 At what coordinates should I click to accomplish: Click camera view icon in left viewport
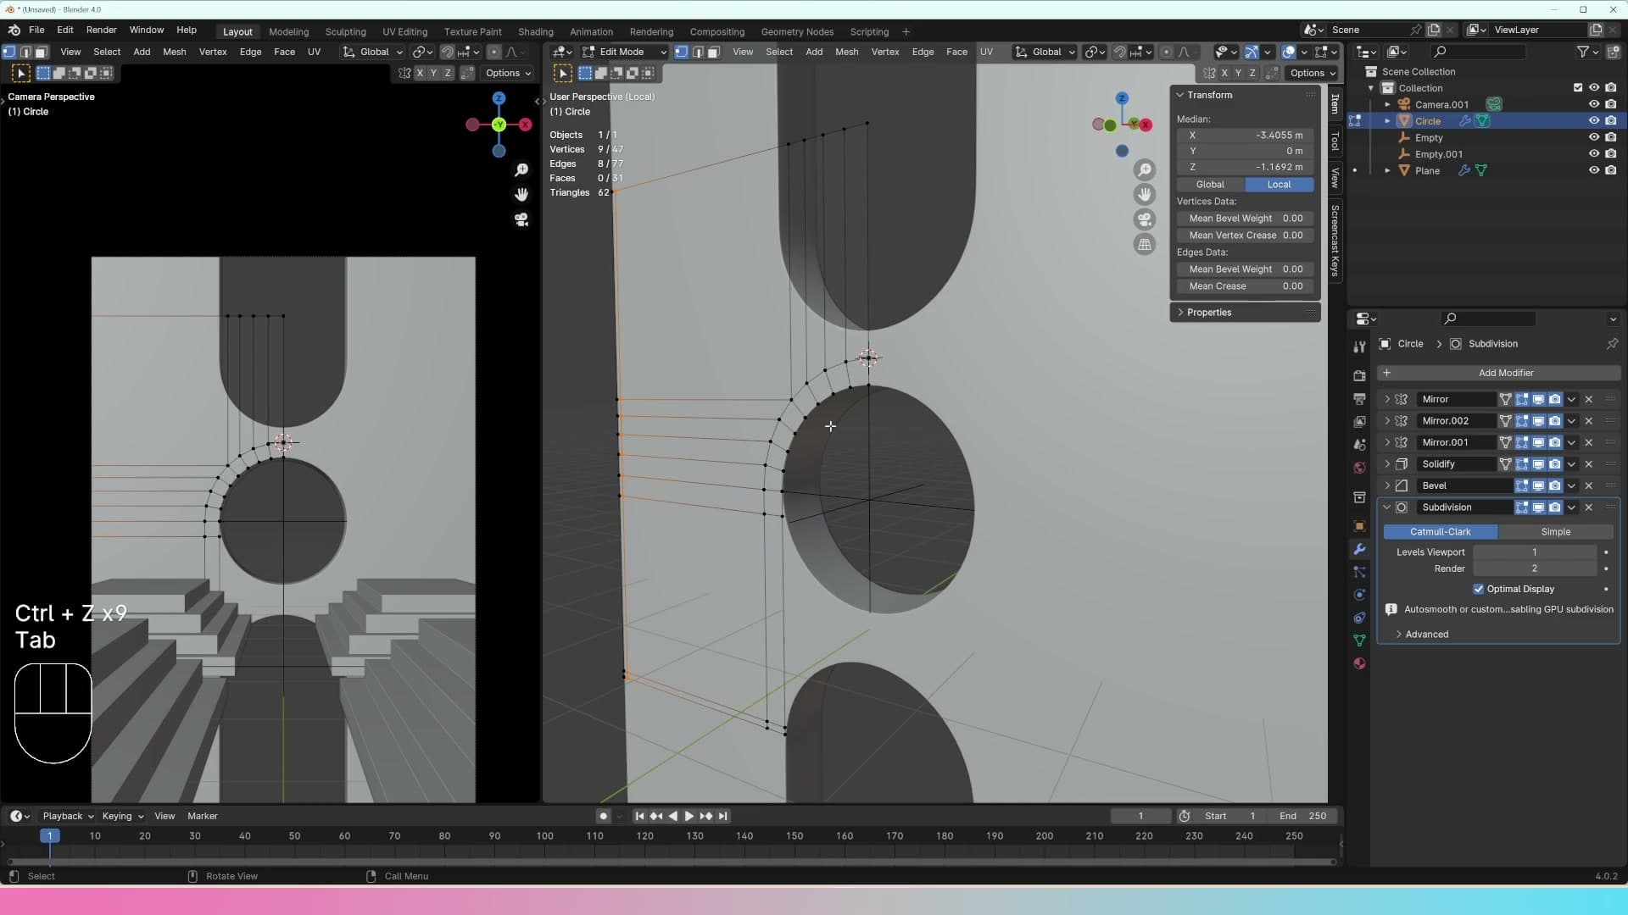(x=521, y=219)
